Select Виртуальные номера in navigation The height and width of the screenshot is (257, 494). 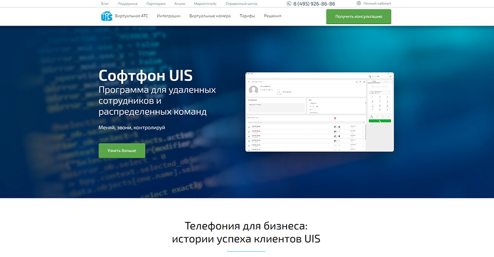[210, 16]
